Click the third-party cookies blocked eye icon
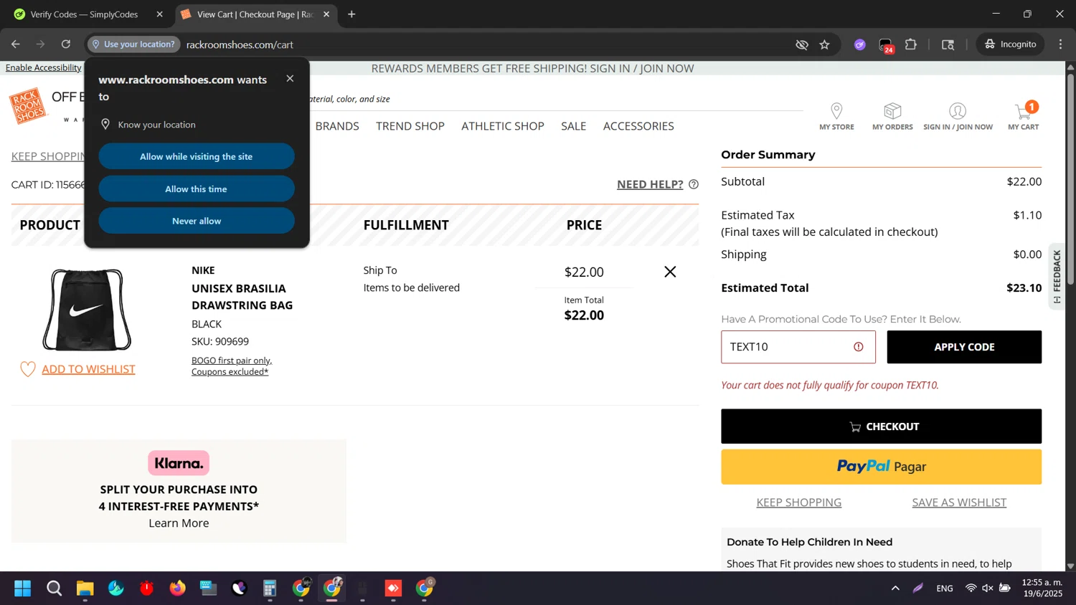The width and height of the screenshot is (1076, 605). point(802,44)
